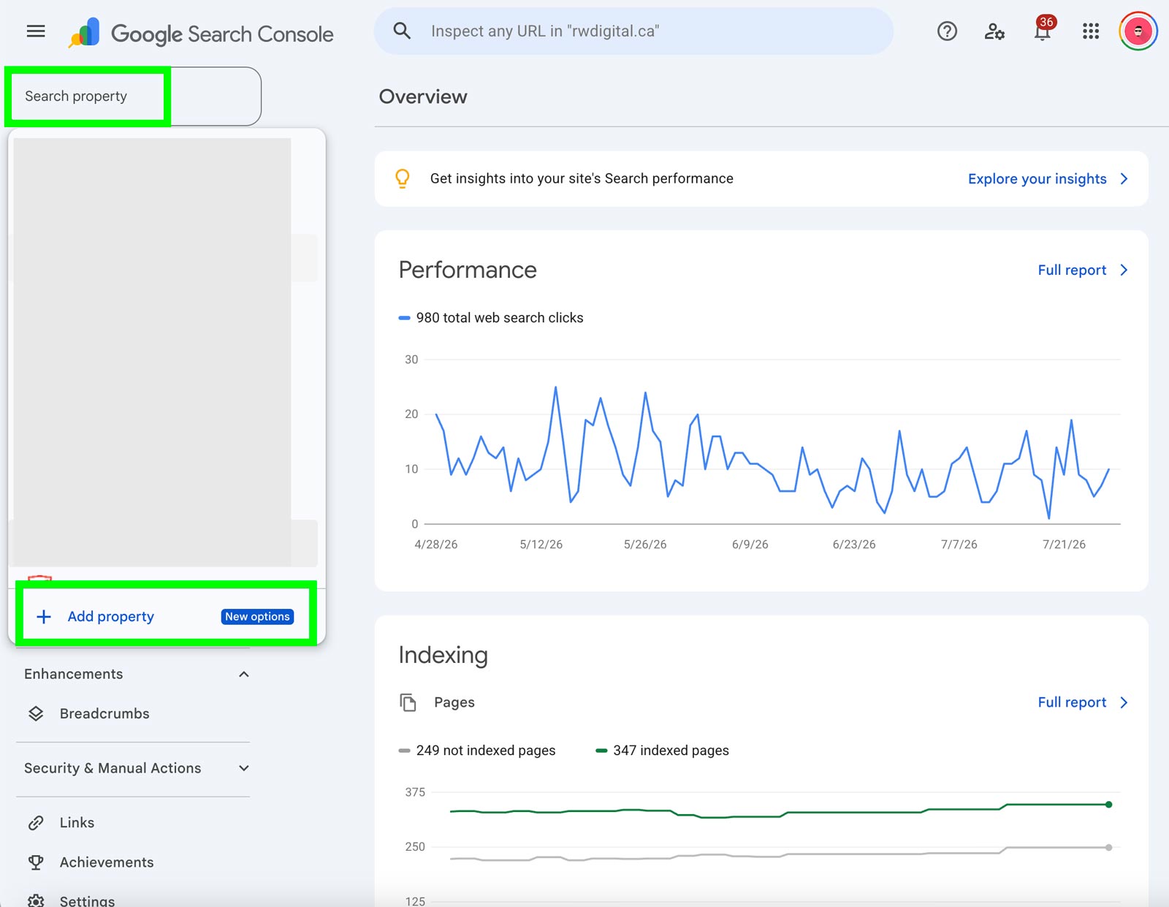The image size is (1169, 907).
Task: Click the Security & Manual Actions label
Action: pyautogui.click(x=113, y=768)
